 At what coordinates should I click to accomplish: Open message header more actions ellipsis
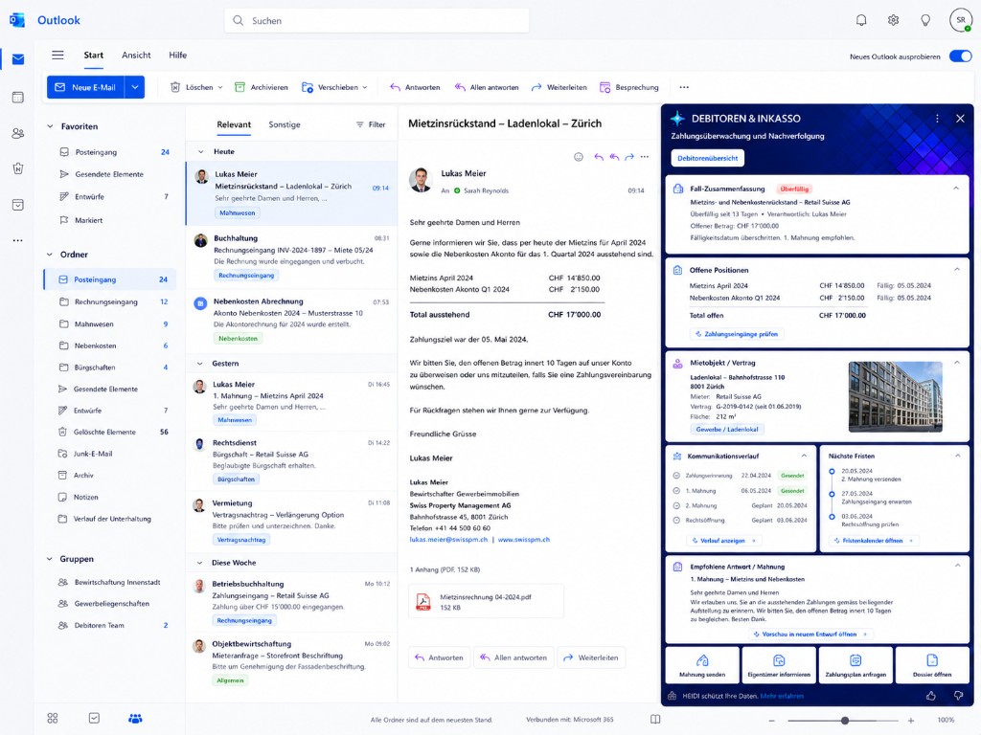coord(645,157)
